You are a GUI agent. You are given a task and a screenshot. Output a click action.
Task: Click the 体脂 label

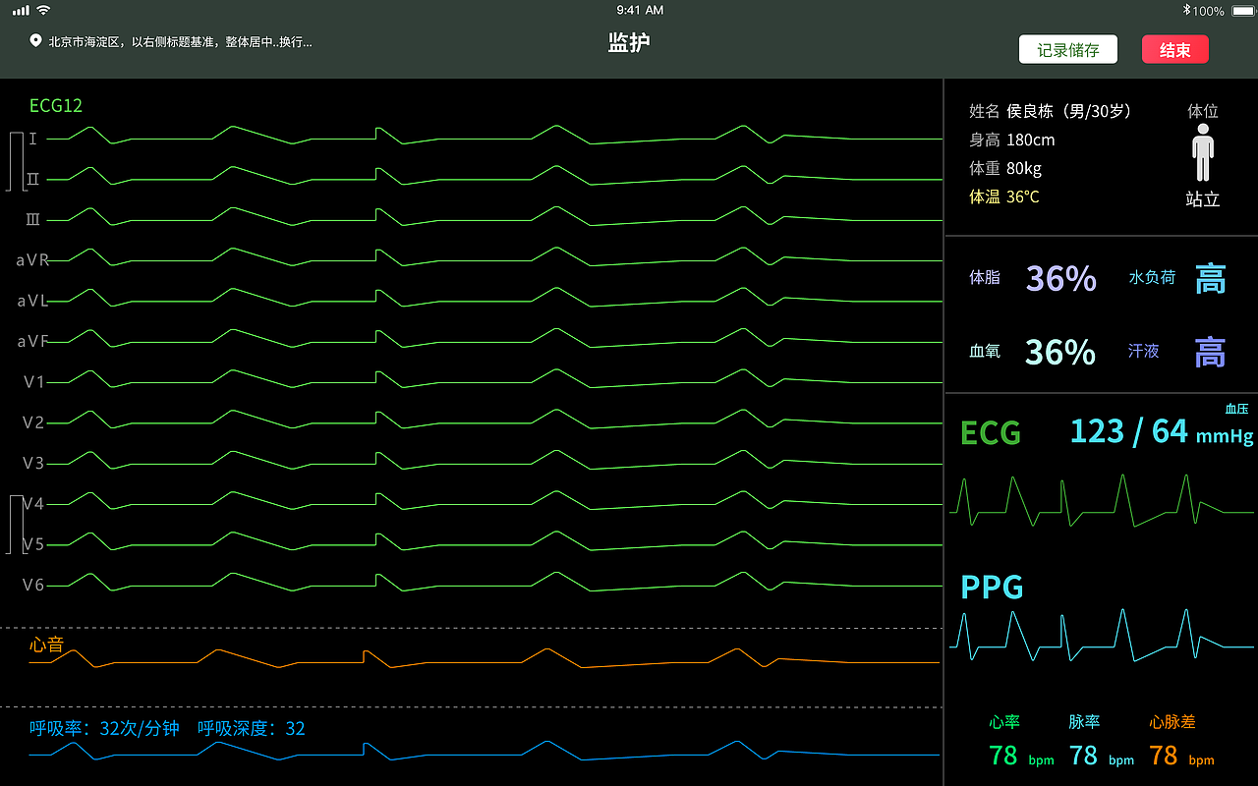985,277
